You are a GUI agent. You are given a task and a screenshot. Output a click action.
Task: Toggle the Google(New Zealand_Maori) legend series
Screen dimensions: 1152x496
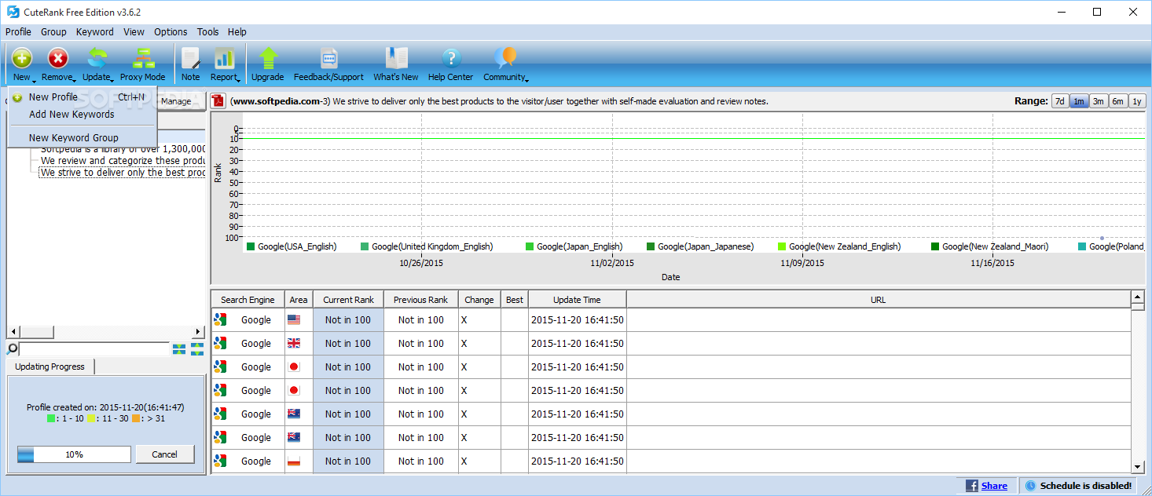pos(989,246)
